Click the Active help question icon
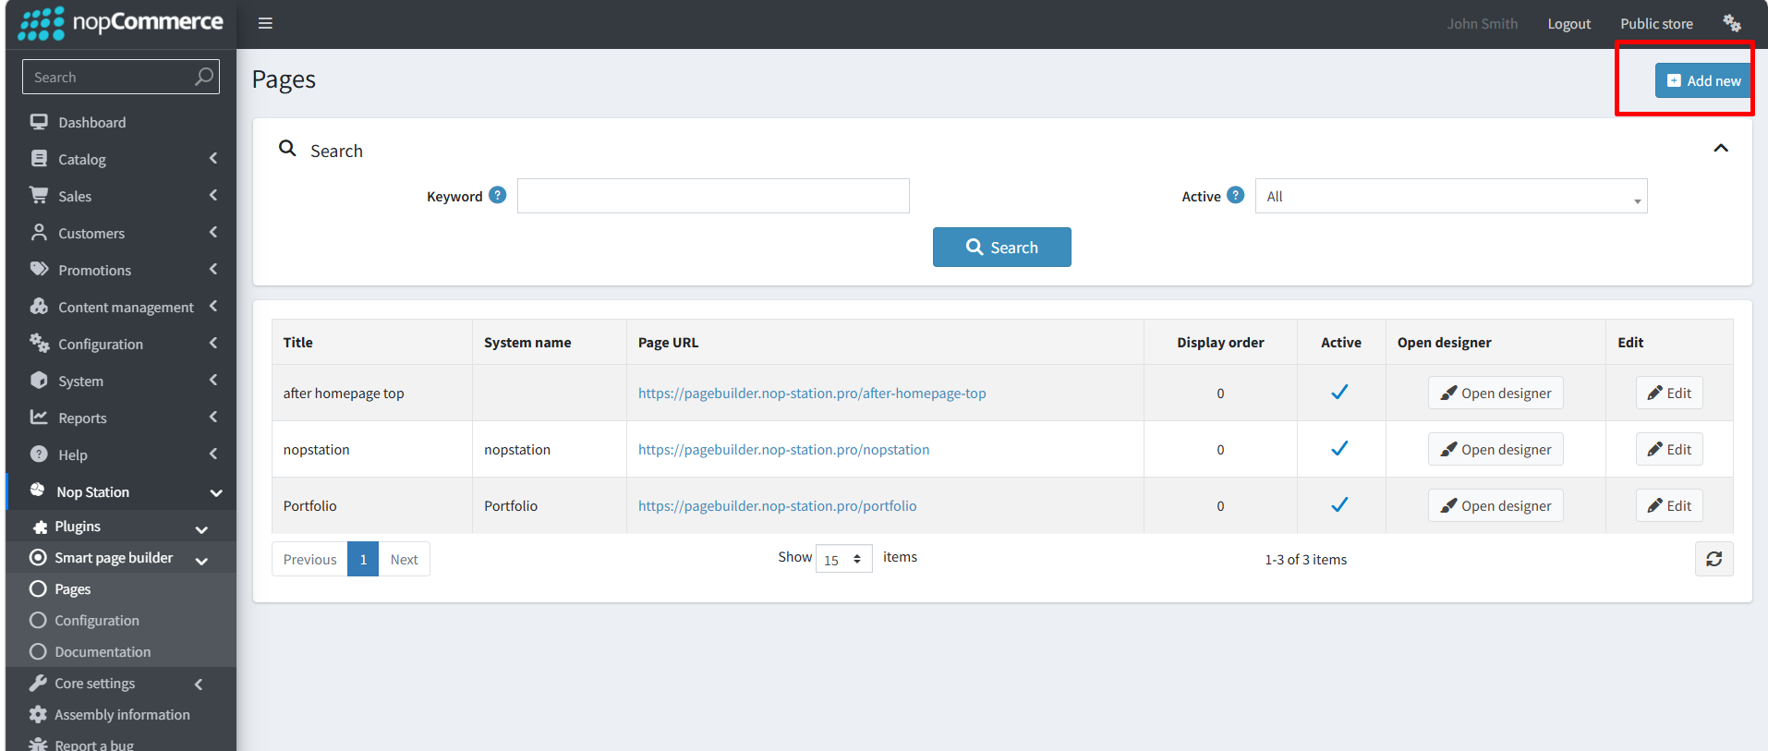The image size is (1768, 751). pyautogui.click(x=1236, y=195)
